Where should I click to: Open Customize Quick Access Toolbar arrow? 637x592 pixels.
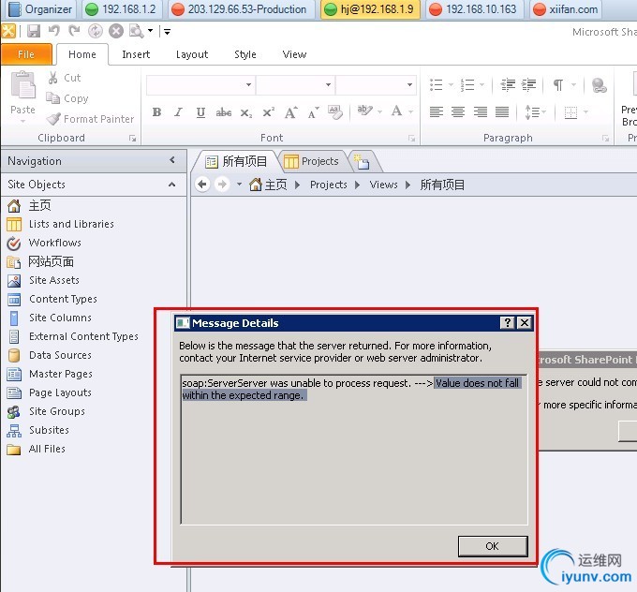point(167,31)
